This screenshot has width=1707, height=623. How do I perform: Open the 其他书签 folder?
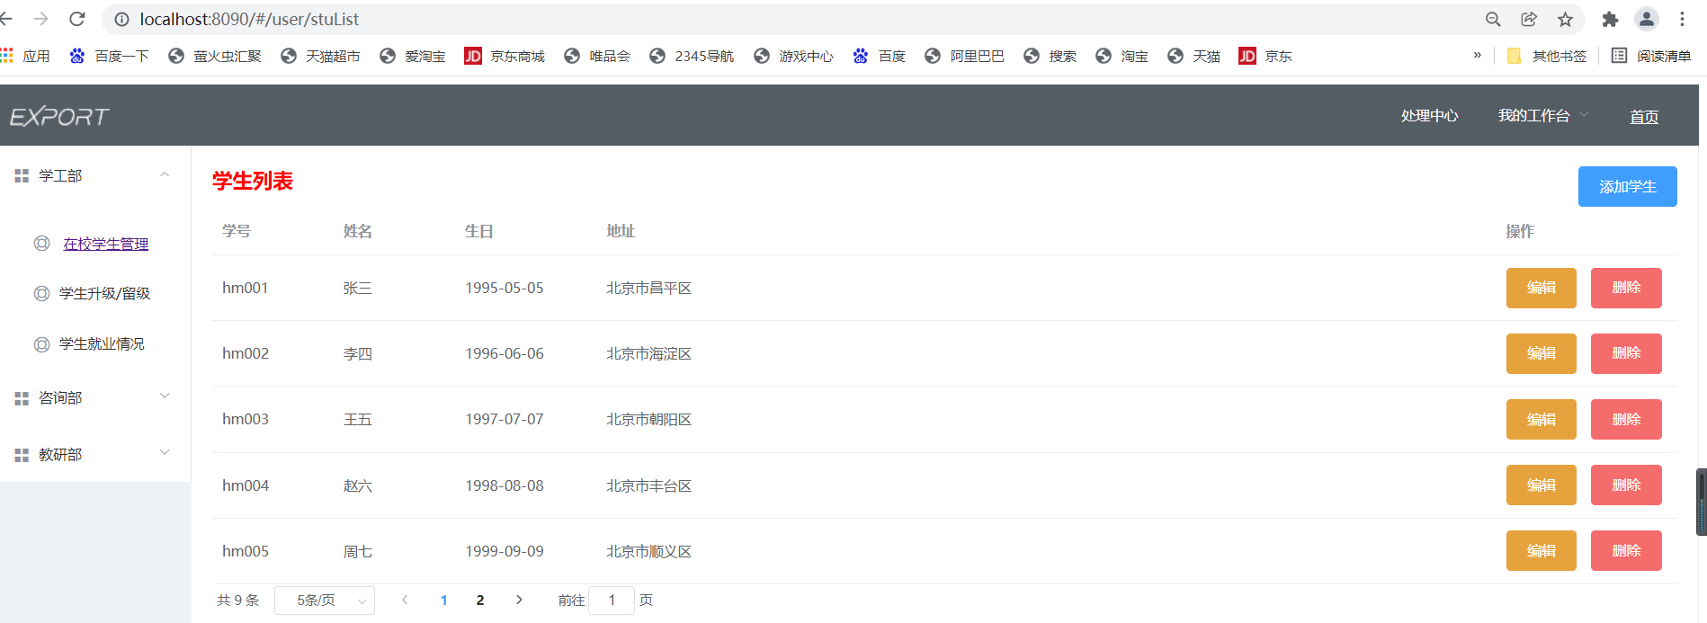point(1547,56)
